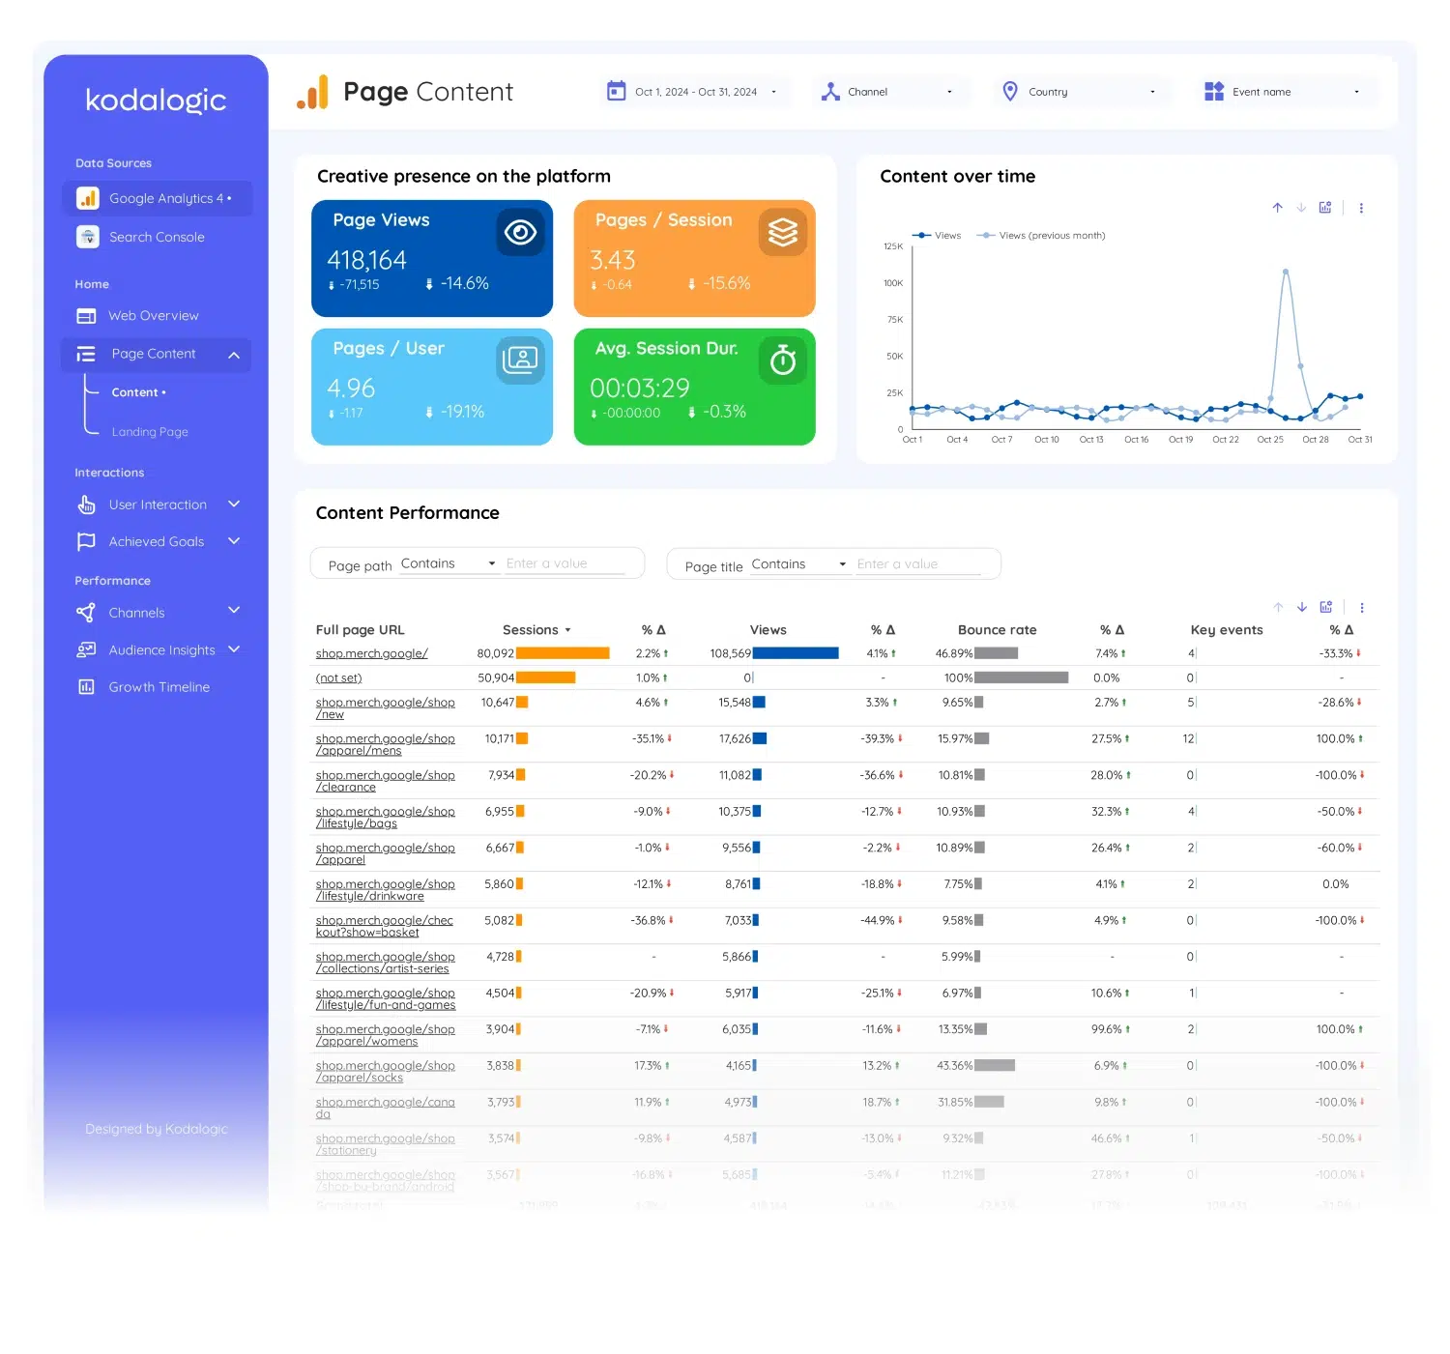1450x1354 pixels.
Task: Click the Event name widgets icon
Action: pos(1214,91)
